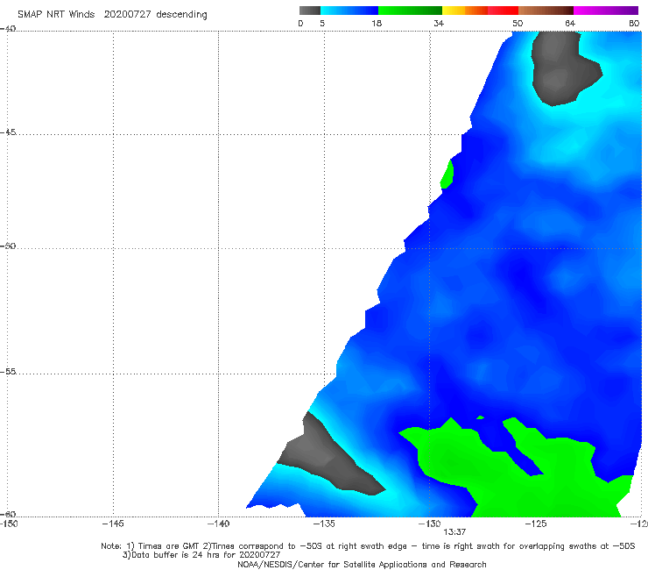
Task: Click the longitude label '-145'
Action: (x=113, y=524)
